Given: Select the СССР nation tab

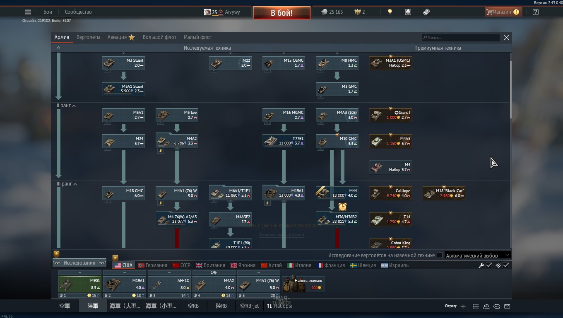Looking at the screenshot, I should point(182,265).
